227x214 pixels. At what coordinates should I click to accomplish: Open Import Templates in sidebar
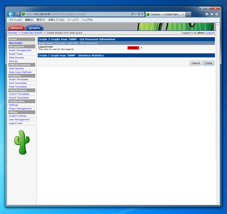click(19, 94)
